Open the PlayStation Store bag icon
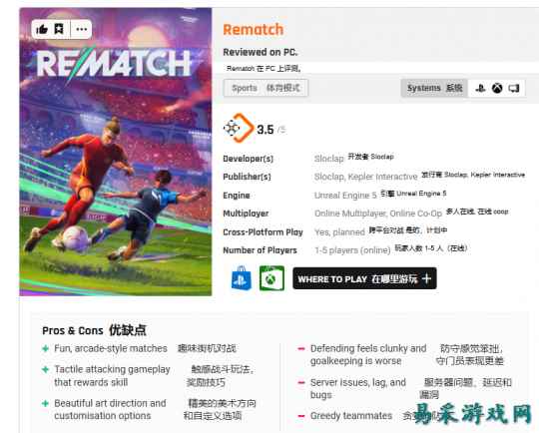539x433 pixels. tap(242, 278)
